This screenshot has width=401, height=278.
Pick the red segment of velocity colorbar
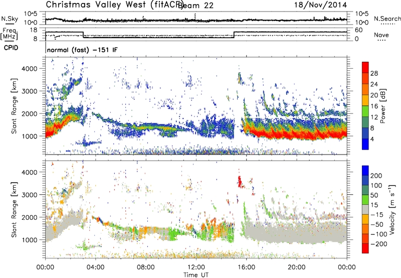(x=365, y=248)
